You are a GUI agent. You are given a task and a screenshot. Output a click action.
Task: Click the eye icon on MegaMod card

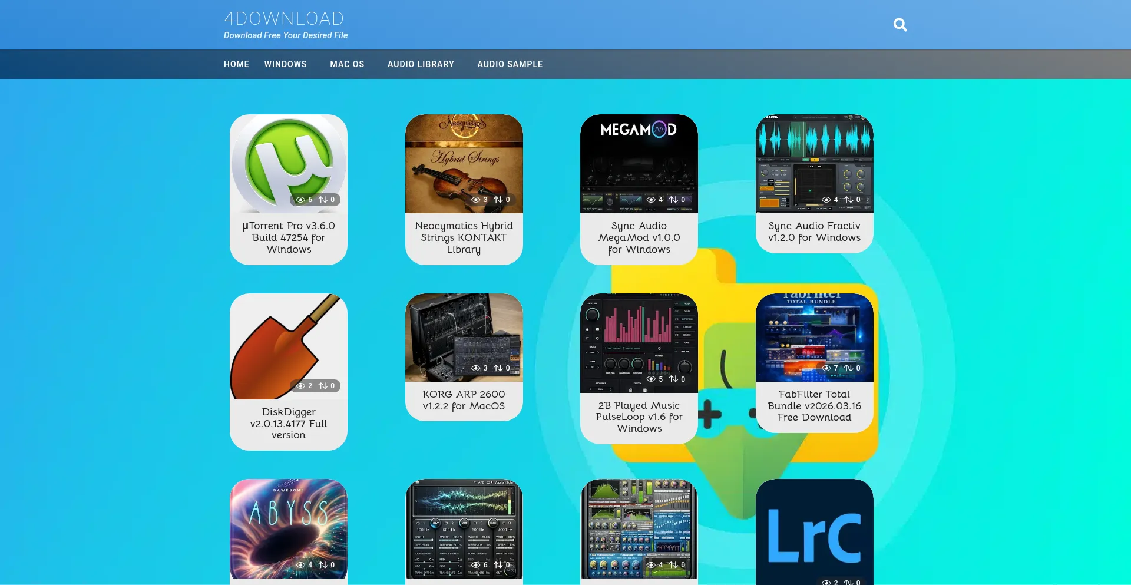pyautogui.click(x=651, y=200)
